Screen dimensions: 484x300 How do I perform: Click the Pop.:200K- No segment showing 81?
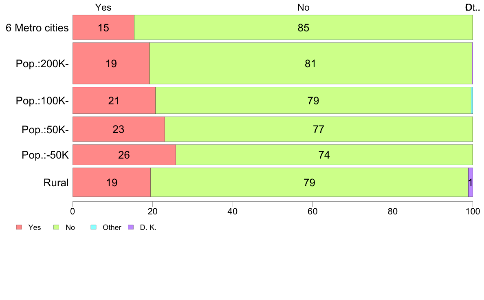[x=310, y=63]
